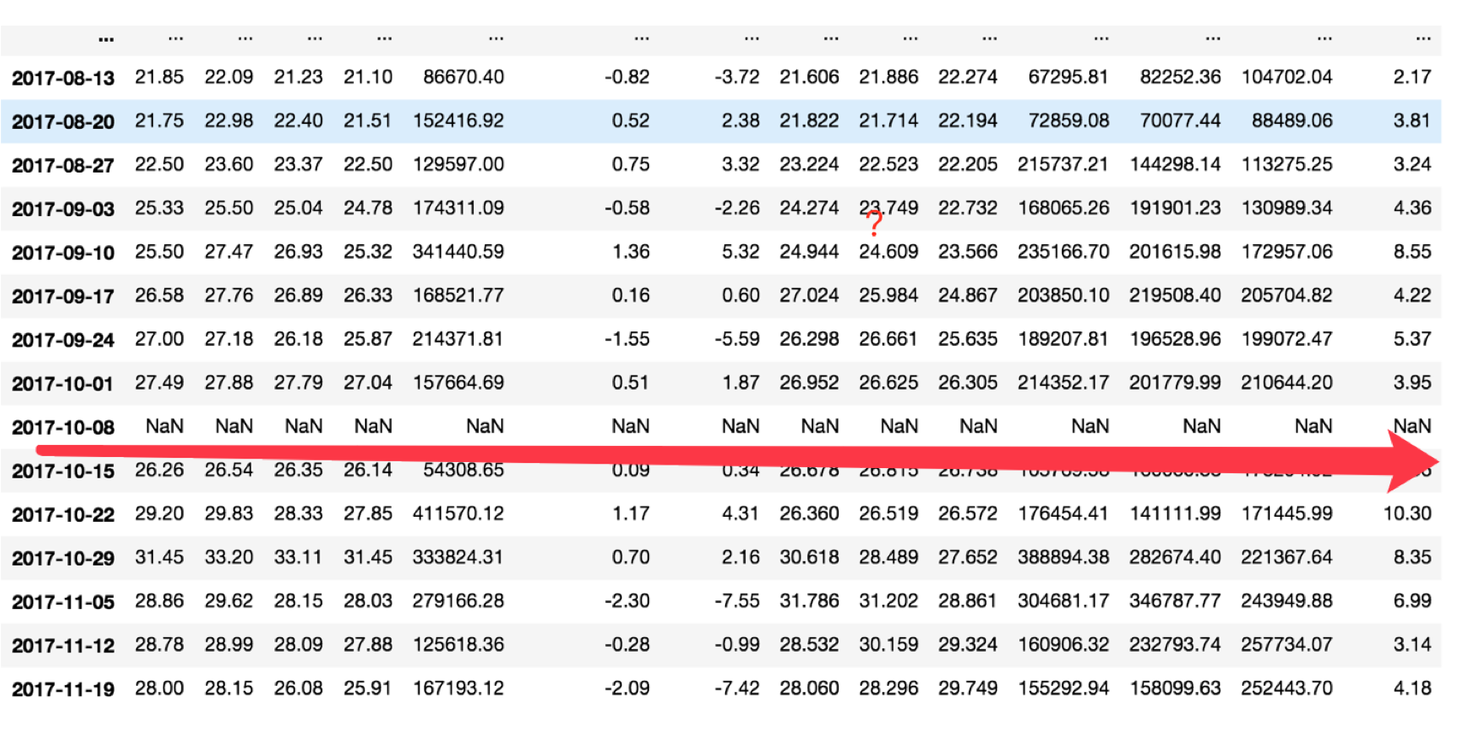
Task: Select value 24.609 below the question mark
Action: click(888, 252)
